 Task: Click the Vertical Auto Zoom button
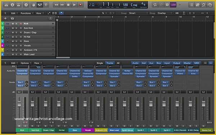pyautogui.click(x=184, y=13)
